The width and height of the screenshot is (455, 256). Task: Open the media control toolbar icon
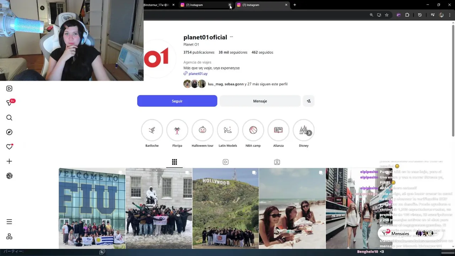click(433, 15)
